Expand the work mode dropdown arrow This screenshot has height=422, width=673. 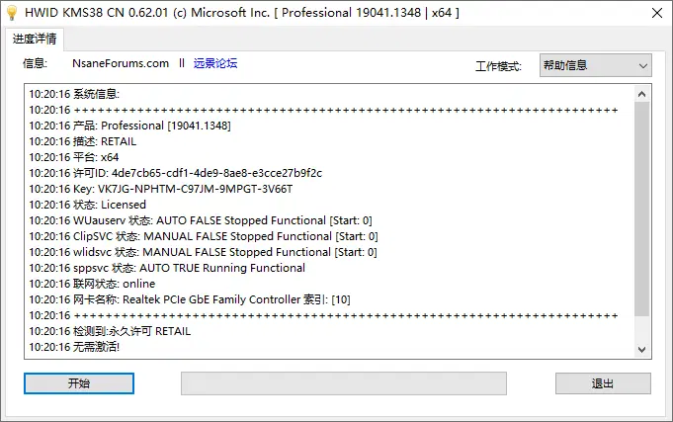pos(643,65)
